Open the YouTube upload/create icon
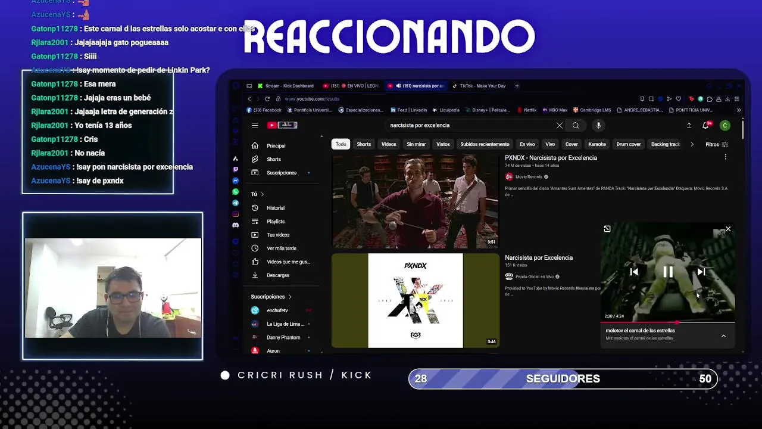This screenshot has width=762, height=429. 689,125
